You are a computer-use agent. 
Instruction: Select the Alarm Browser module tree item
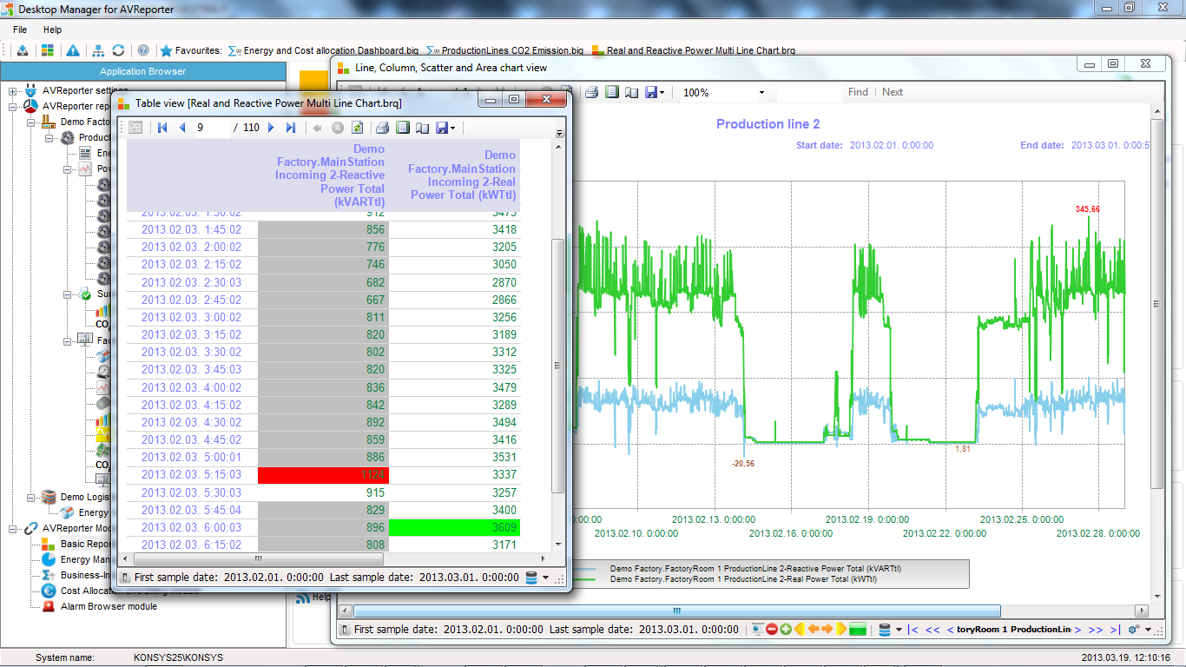click(x=109, y=606)
